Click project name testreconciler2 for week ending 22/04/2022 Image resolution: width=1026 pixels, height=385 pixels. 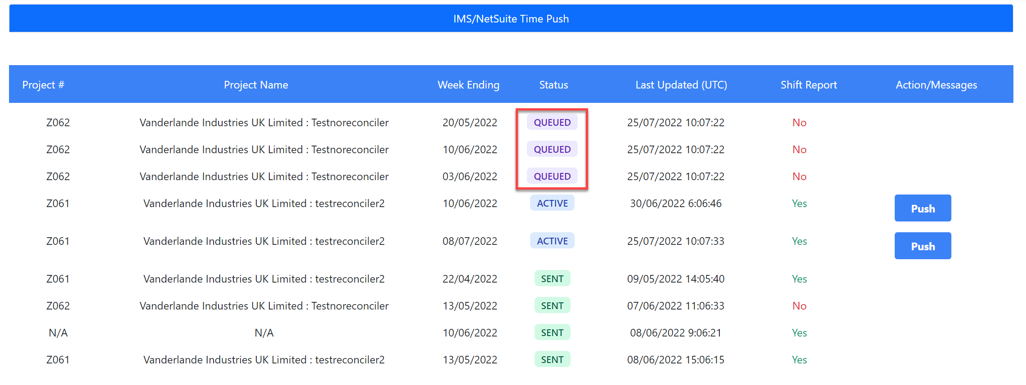point(264,279)
